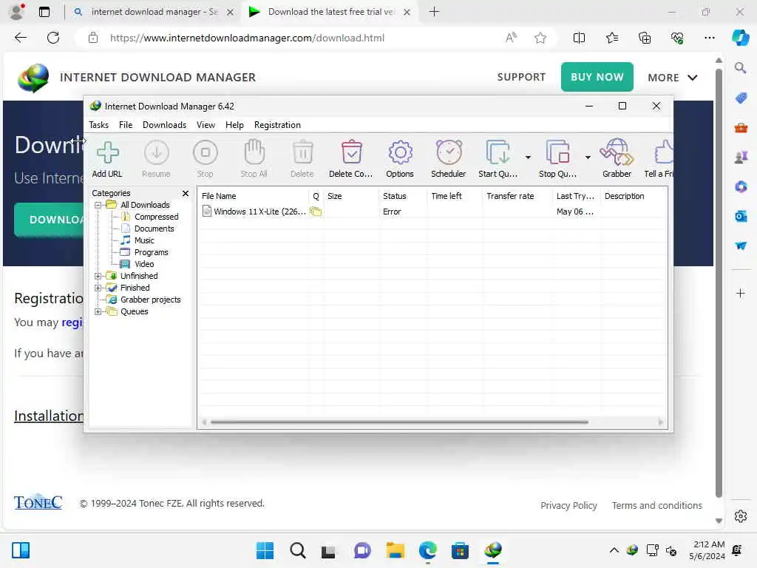
Task: Select the Documents category
Action: pos(154,229)
